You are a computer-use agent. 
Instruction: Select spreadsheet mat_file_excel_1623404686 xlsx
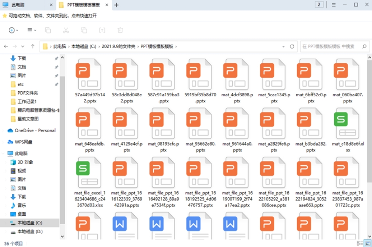click(x=90, y=182)
